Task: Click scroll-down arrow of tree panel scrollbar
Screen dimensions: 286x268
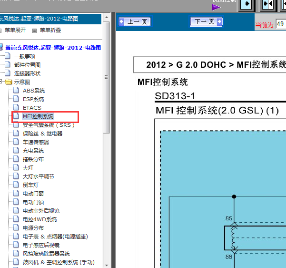Action: point(107,265)
